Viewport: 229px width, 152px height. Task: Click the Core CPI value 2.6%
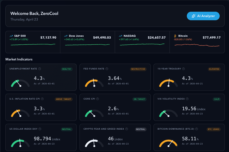coord(113,109)
